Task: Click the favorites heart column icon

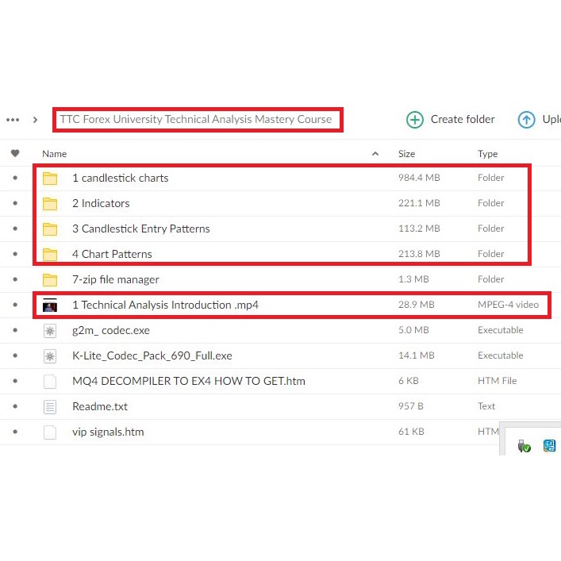Action: point(15,153)
